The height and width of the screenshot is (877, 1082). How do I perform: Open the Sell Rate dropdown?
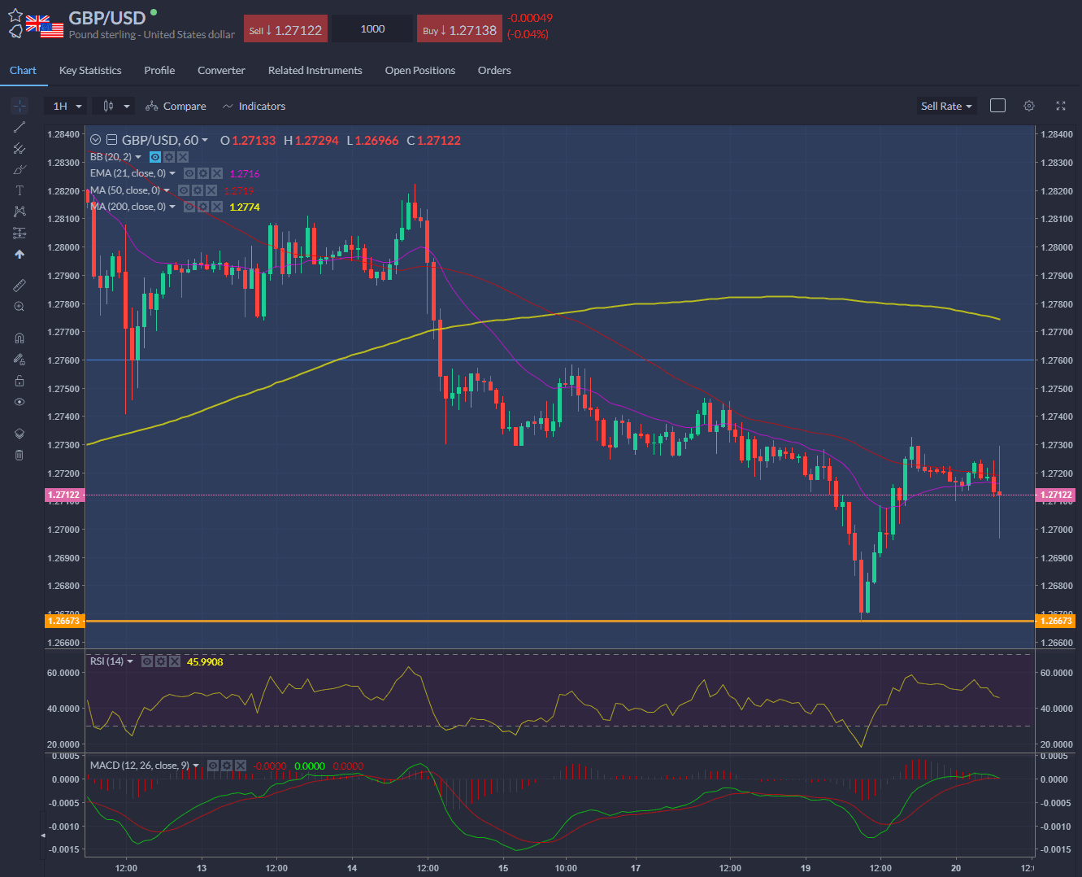click(x=946, y=106)
